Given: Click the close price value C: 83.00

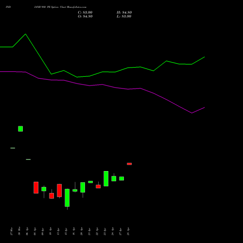Looking at the screenshot, I should click(x=85, y=13).
